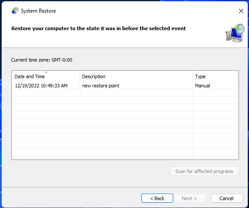249x208 pixels.
Task: Click the divider between Description and Type
Action: click(x=193, y=76)
